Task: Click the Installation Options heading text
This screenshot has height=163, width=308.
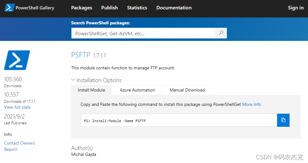Action: (x=99, y=80)
